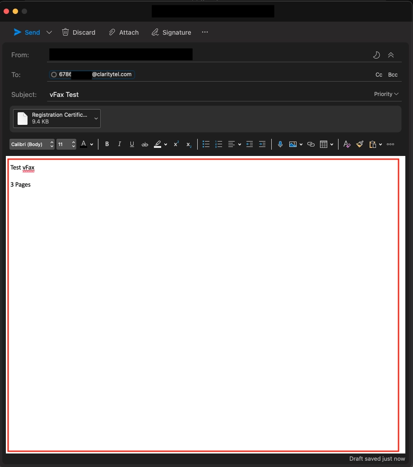Image resolution: width=413 pixels, height=467 pixels.
Task: Toggle superscript formatting
Action: tap(176, 144)
